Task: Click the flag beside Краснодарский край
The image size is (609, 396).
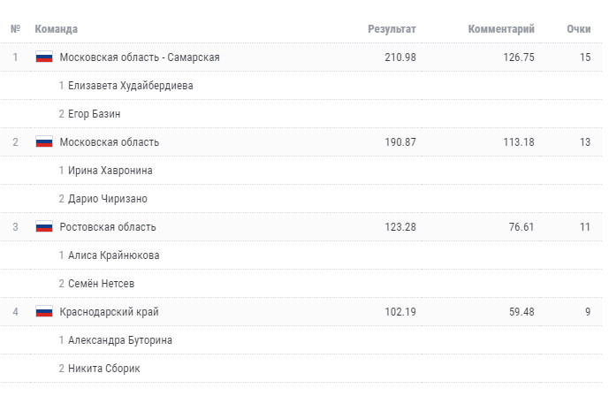Action: [x=44, y=312]
